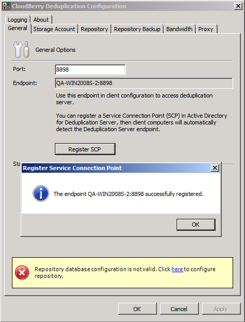Open the About tab

pyautogui.click(x=41, y=20)
